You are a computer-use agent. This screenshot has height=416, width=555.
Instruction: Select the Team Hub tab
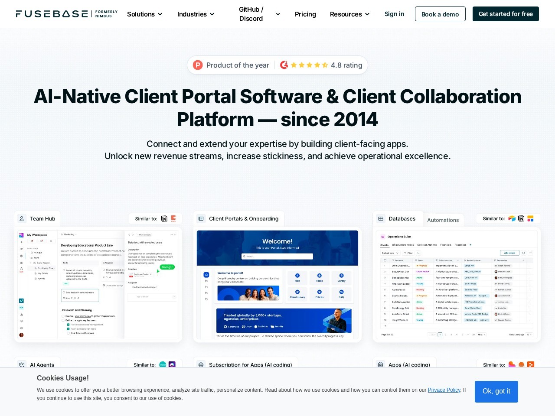(37, 219)
